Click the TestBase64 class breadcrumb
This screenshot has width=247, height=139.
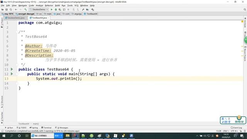91,14
